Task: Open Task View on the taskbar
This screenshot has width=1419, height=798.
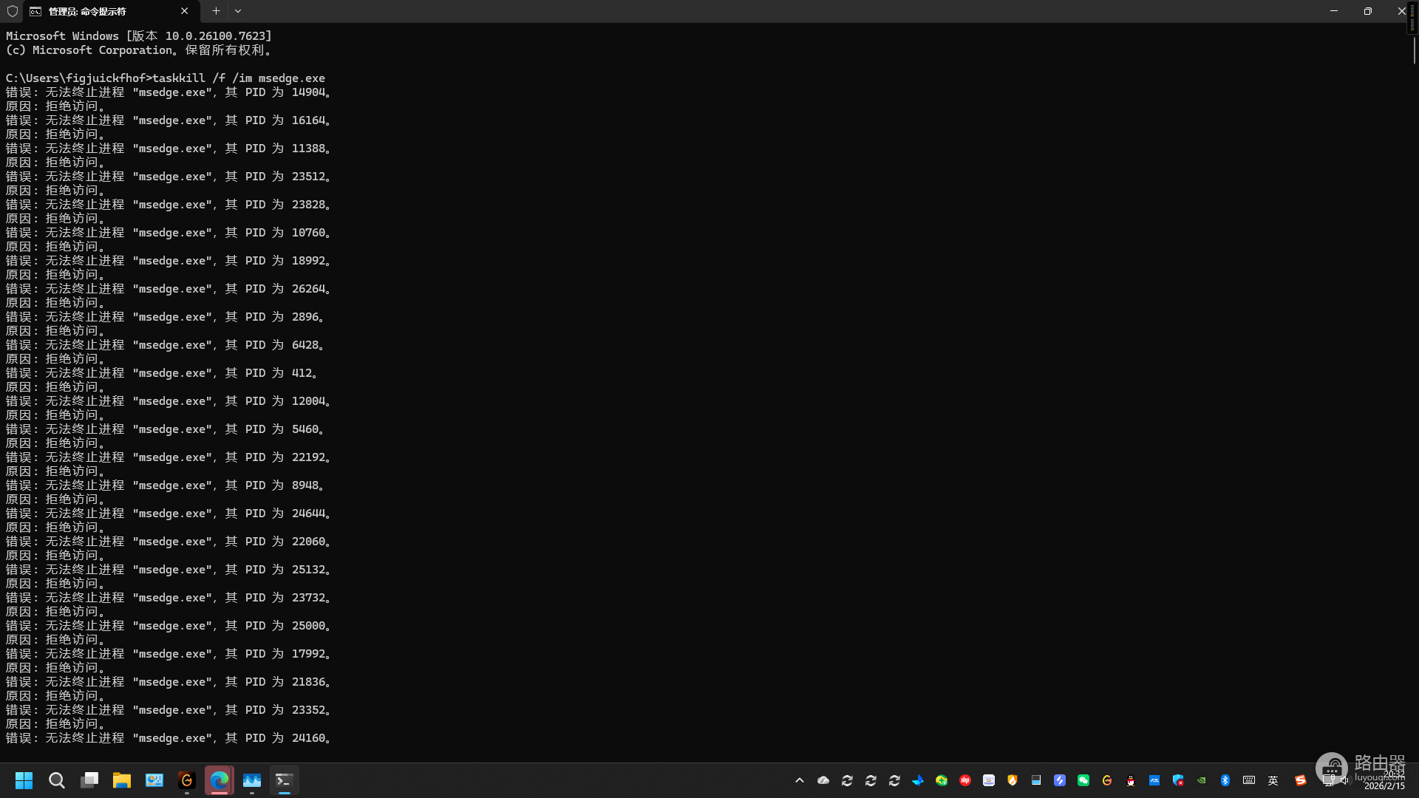Action: 89,780
